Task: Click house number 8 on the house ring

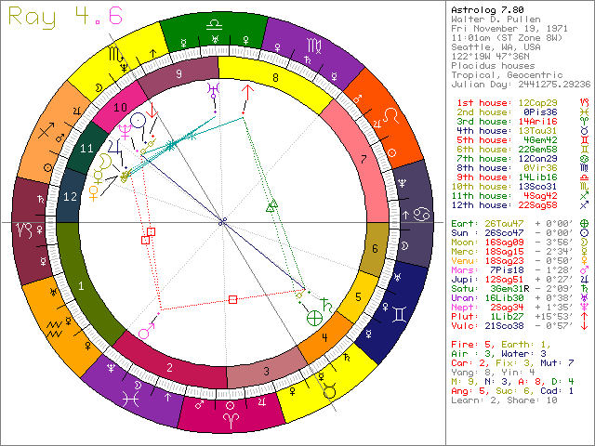Action: click(x=276, y=78)
